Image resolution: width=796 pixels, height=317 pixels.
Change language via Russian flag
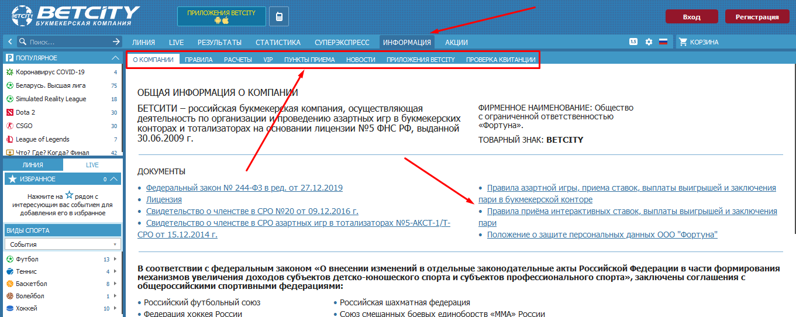pos(663,42)
